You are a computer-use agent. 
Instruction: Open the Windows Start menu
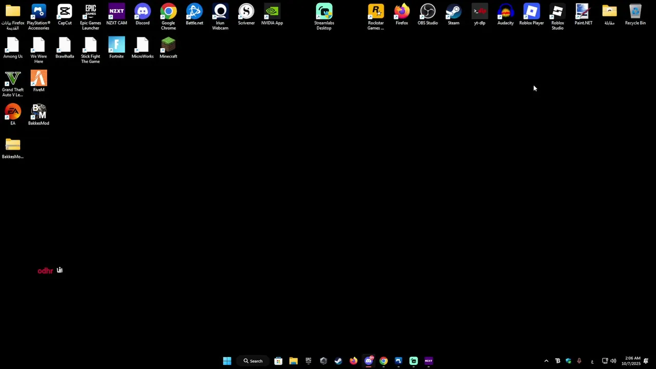(x=227, y=361)
